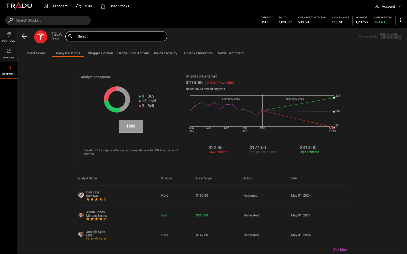Click the Action column header
407x254 pixels.
click(248, 178)
